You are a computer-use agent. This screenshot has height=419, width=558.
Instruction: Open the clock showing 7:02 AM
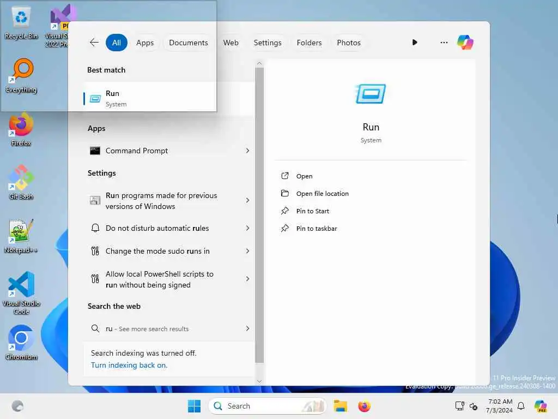click(499, 406)
